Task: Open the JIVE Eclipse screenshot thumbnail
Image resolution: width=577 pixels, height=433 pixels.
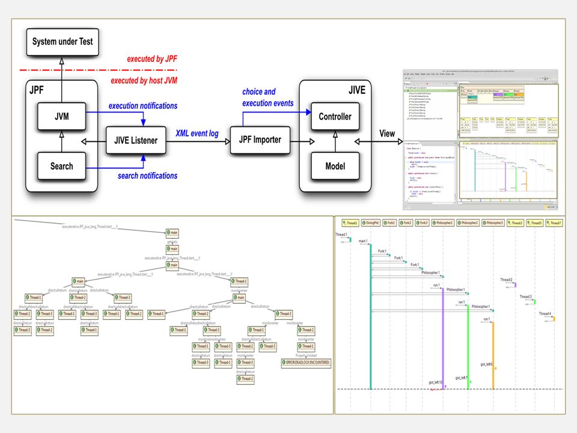Action: [x=481, y=140]
